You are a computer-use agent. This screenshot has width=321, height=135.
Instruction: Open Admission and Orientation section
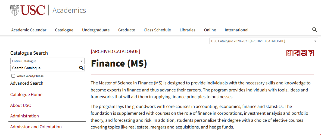pyautogui.click(x=36, y=127)
